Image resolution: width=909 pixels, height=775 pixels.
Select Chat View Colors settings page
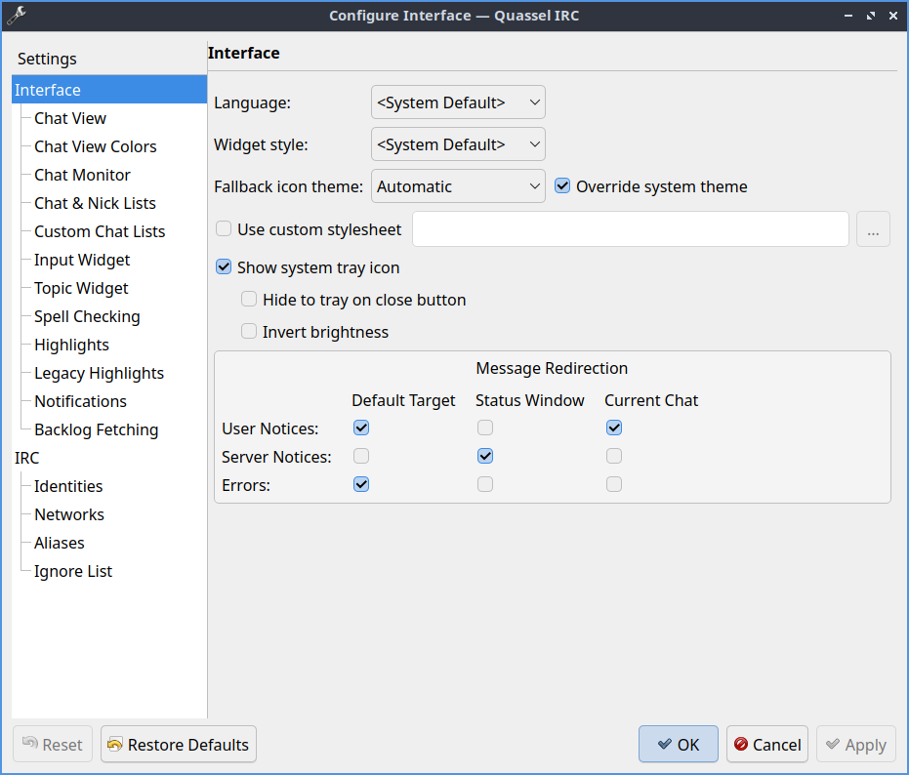[x=95, y=146]
